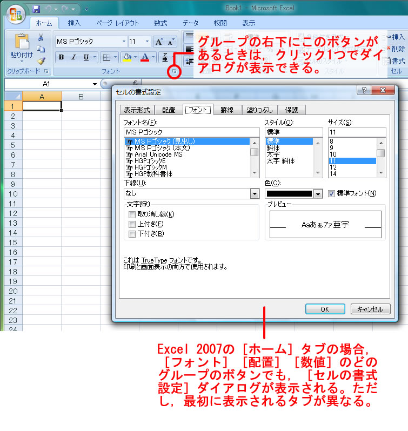
Task: Select Arial Unicode MS in font list
Action: (x=158, y=154)
